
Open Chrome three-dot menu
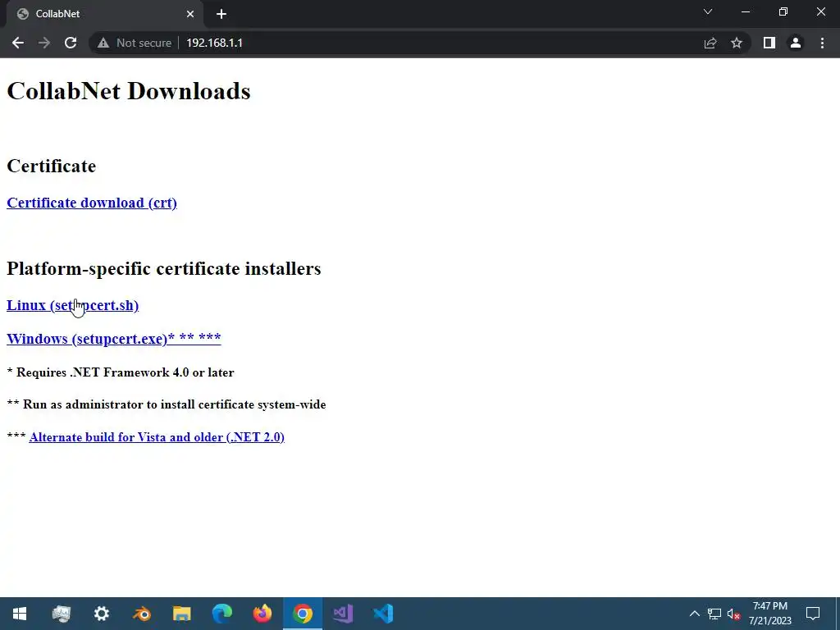822,43
